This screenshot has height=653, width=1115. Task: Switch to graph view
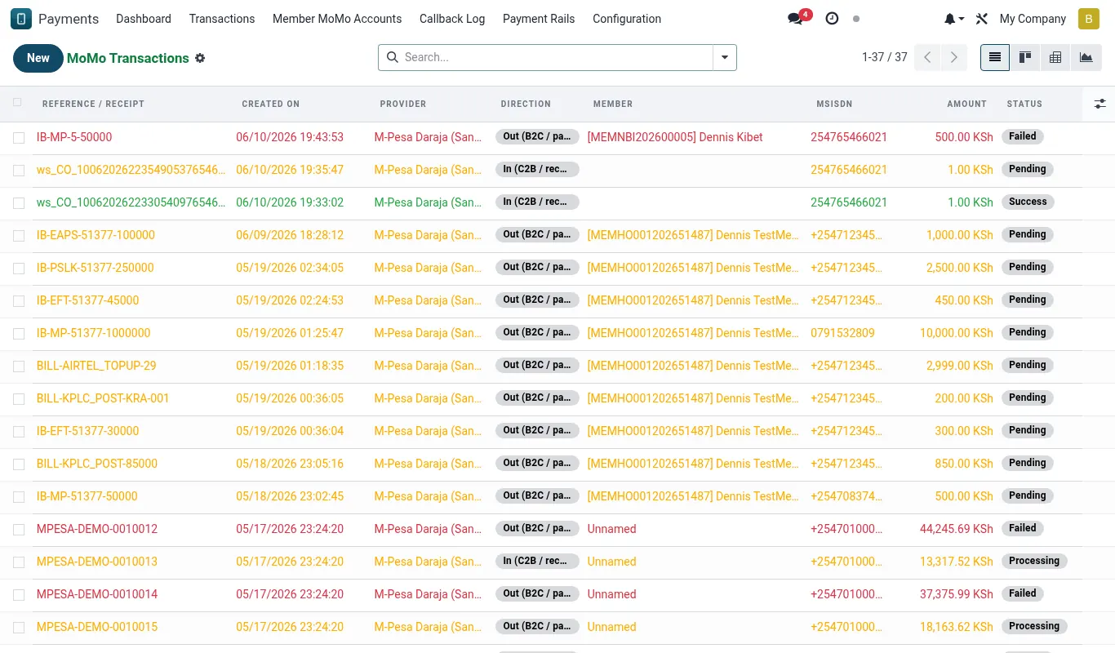pyautogui.click(x=1086, y=57)
